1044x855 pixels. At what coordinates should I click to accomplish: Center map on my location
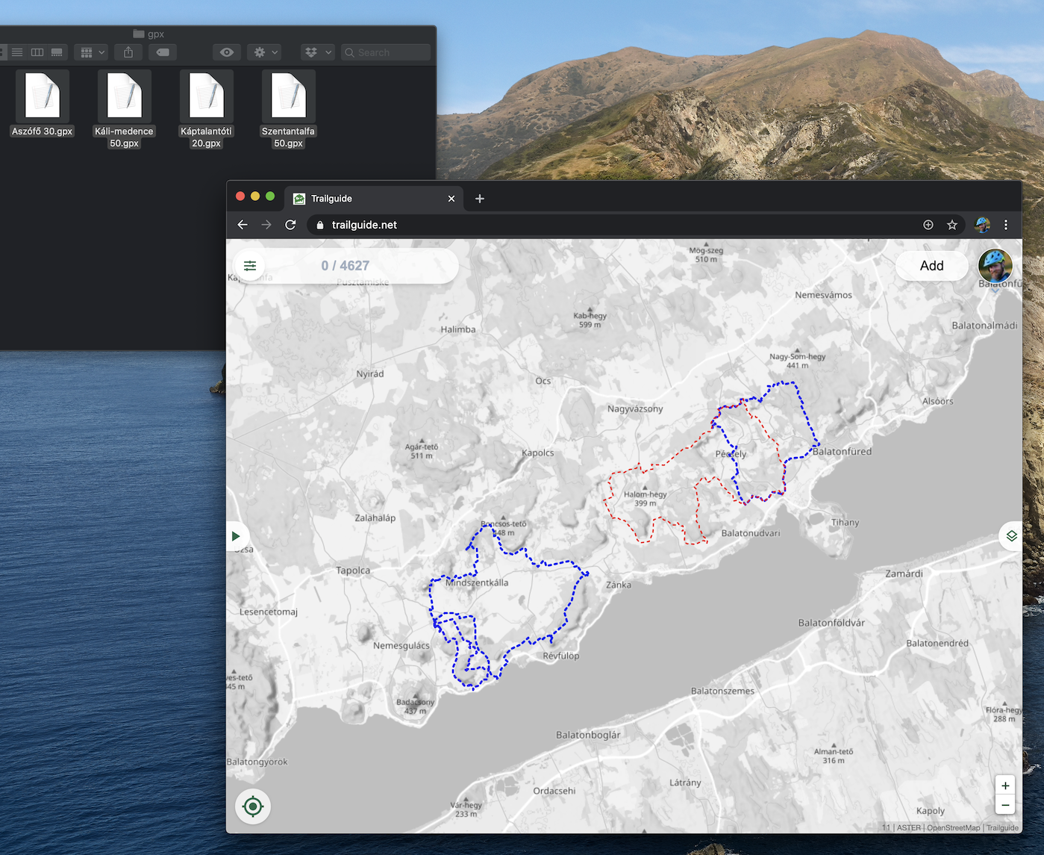click(x=253, y=806)
